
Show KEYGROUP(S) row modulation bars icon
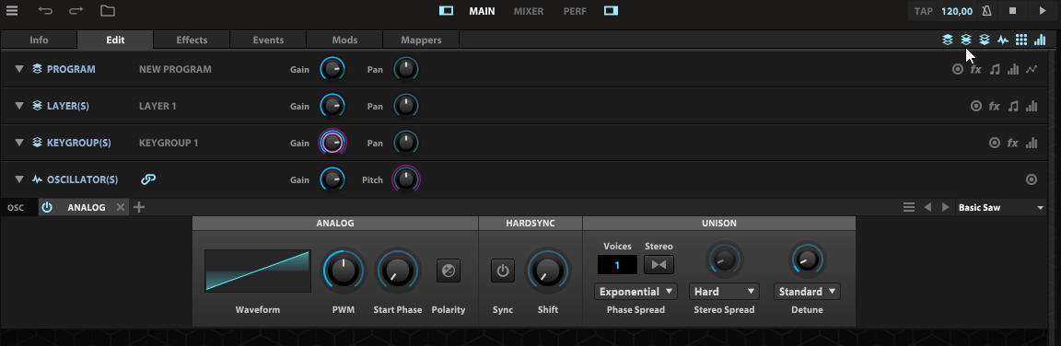click(1032, 143)
